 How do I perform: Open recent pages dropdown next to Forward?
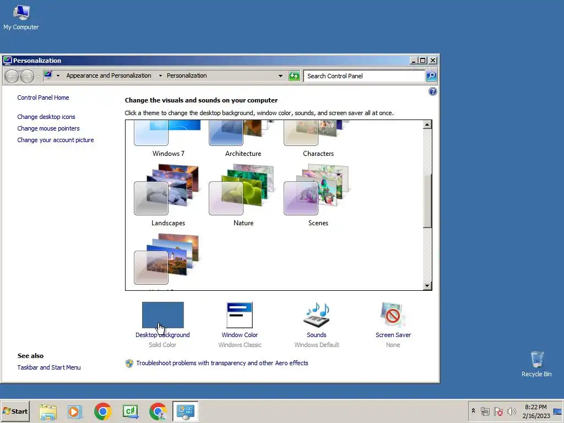[x=38, y=76]
